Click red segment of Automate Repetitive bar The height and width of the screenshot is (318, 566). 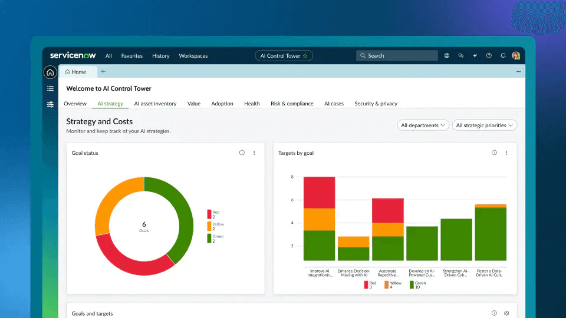tap(388, 211)
